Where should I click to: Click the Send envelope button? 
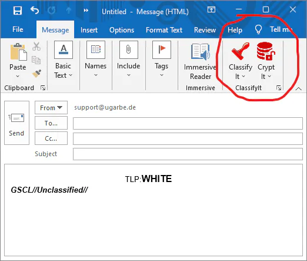click(x=16, y=123)
